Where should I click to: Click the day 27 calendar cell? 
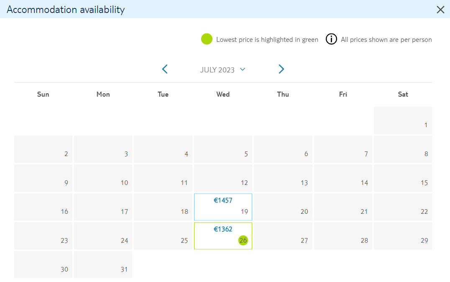[x=283, y=236]
